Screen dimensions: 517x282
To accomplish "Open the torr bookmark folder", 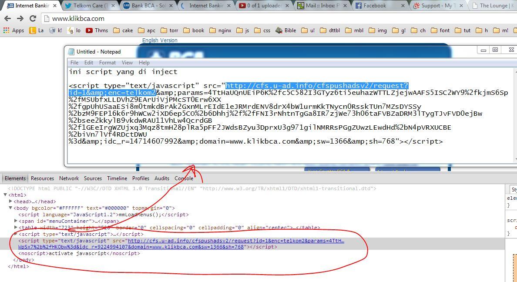I will [169, 30].
